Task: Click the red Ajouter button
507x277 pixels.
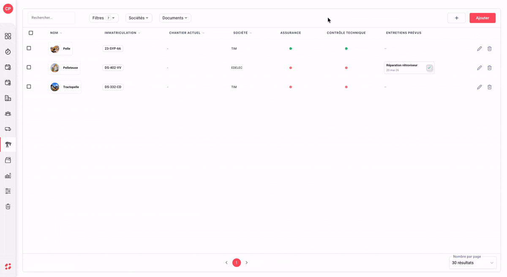Action: tap(482, 18)
